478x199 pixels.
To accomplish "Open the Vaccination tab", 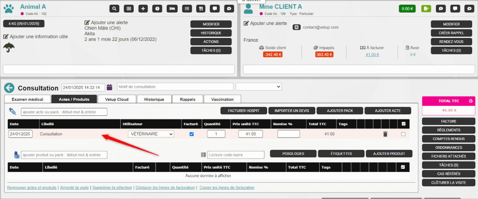I will [222, 99].
